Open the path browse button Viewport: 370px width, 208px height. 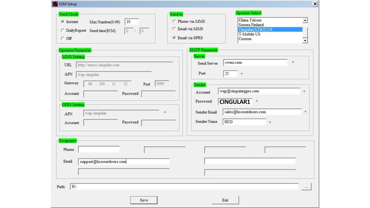tap(306, 186)
